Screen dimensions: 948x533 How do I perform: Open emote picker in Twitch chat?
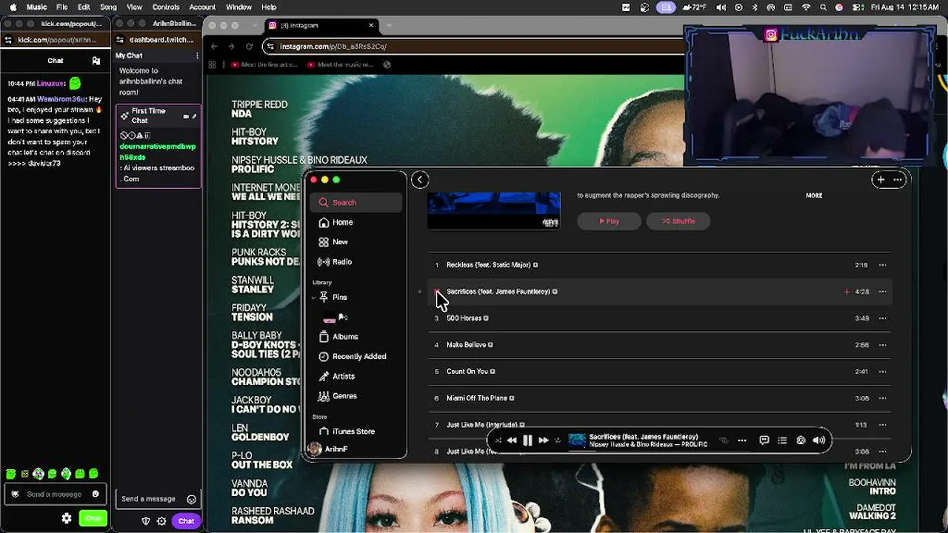coord(192,499)
